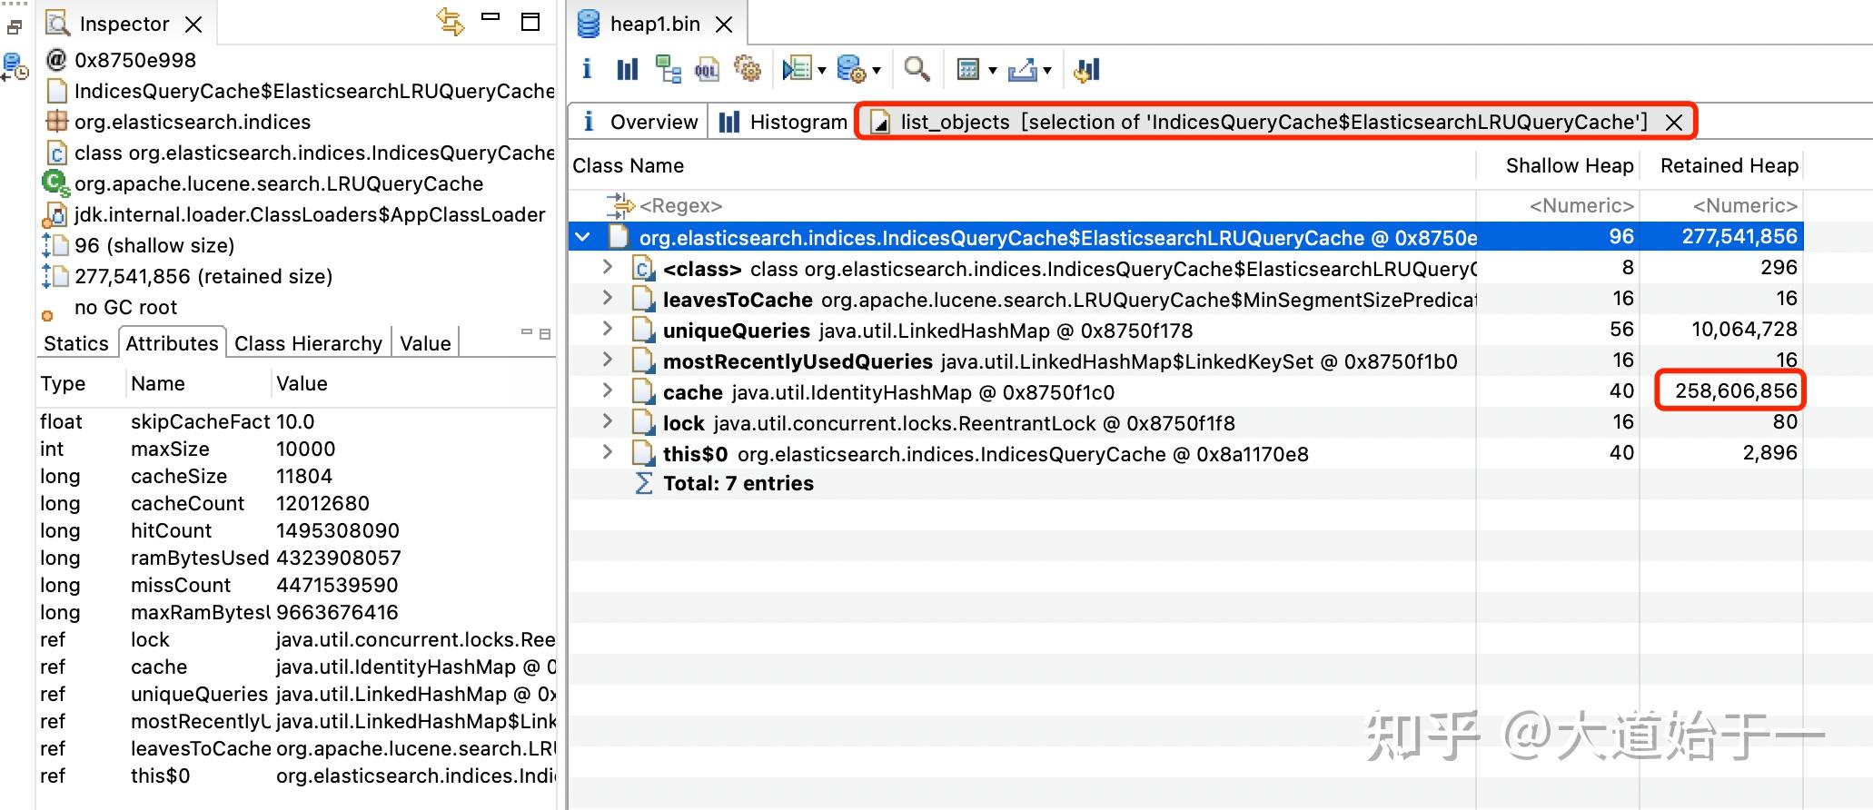Expand the cache IdentityHashMap row
The width and height of the screenshot is (1873, 810).
pos(608,391)
